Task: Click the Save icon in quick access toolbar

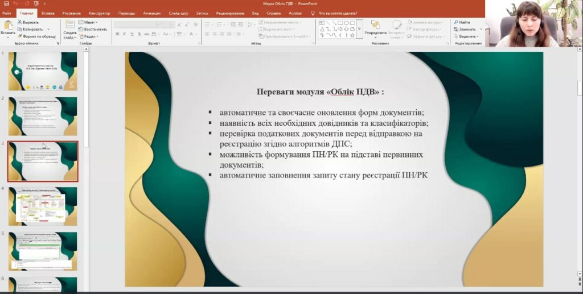Action: (5, 4)
